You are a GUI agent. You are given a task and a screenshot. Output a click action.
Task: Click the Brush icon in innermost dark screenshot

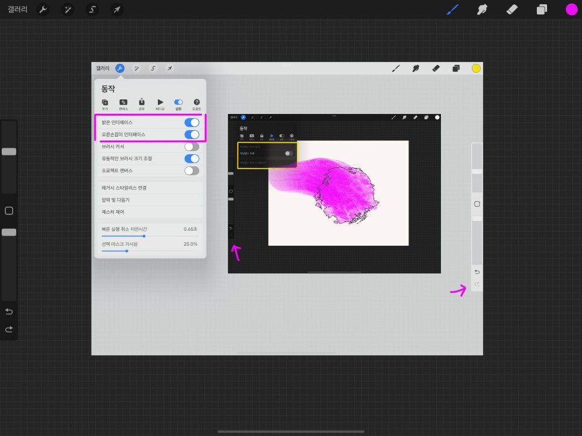pyautogui.click(x=393, y=117)
